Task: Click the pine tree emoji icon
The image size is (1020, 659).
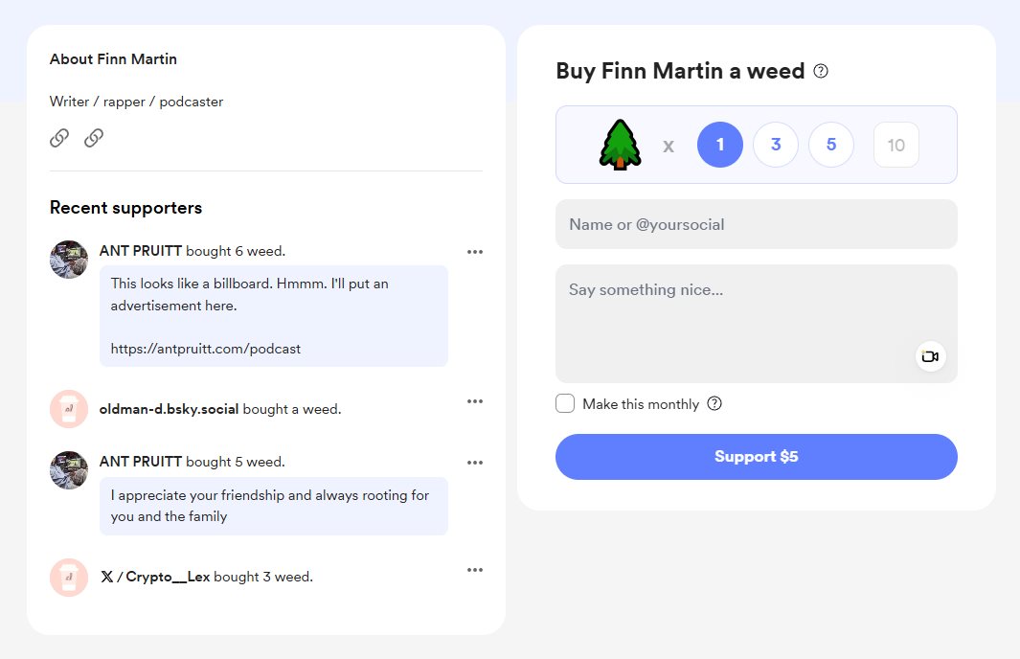Action: click(620, 145)
